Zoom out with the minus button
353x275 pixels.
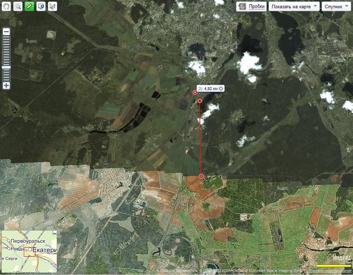point(6,32)
